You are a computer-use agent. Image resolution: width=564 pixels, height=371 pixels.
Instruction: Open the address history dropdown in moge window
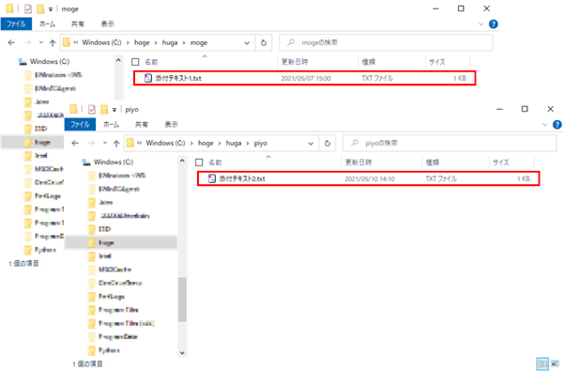(247, 43)
